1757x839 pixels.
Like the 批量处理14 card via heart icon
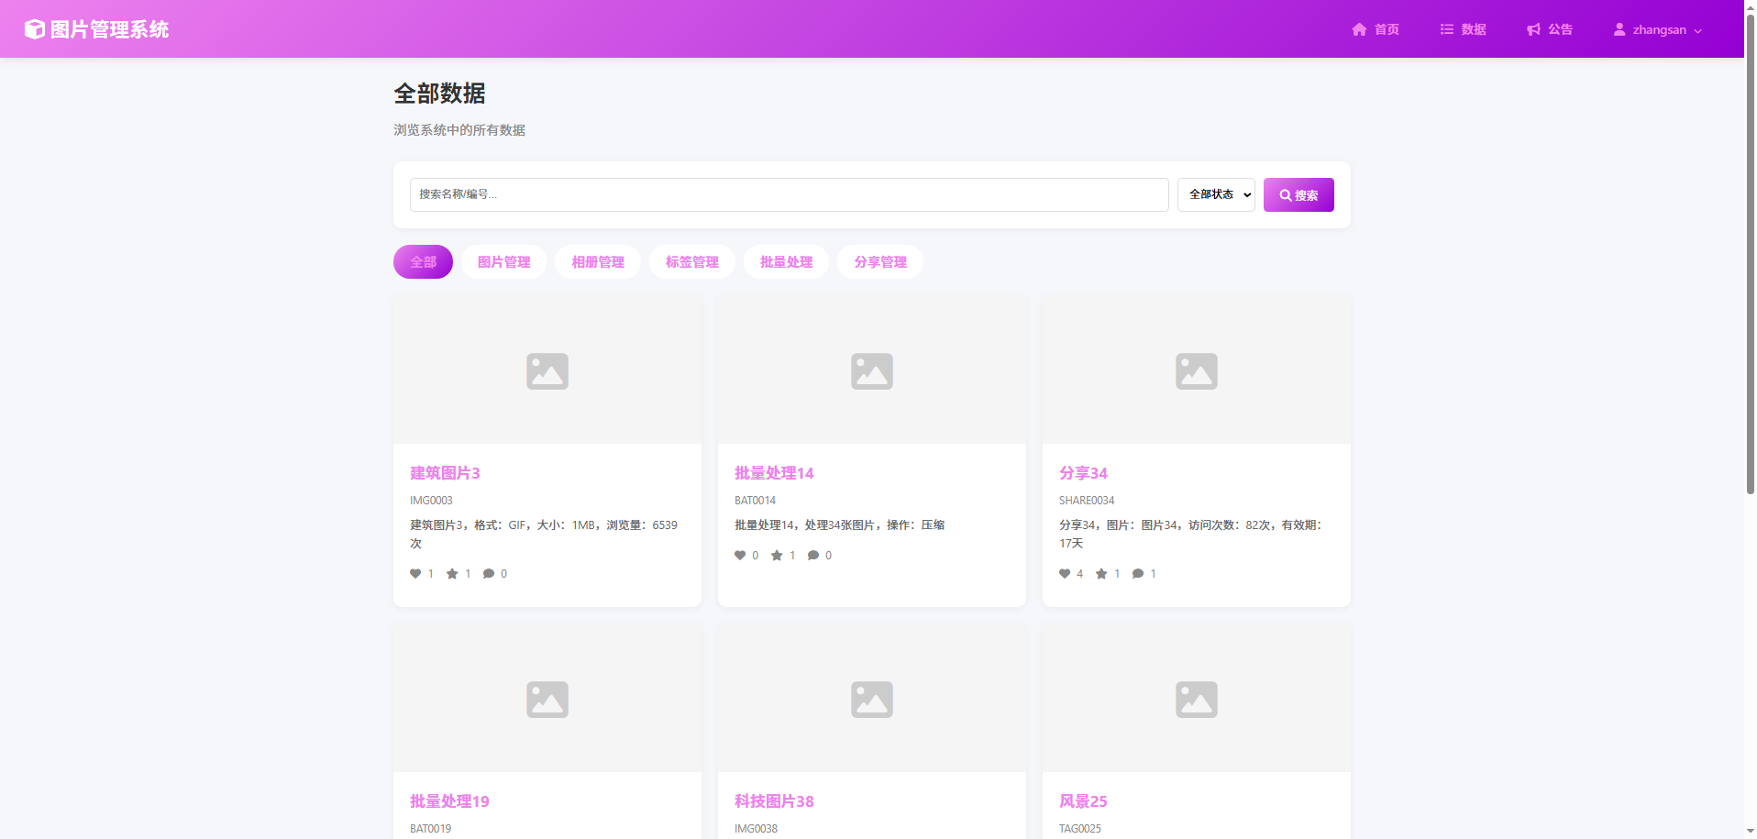(740, 556)
